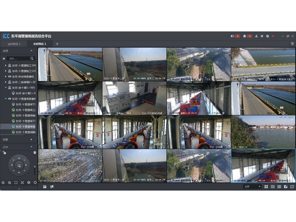This screenshot has height=222, width=296.
Task: Click the PTZ speed vertical slider
Action: click(x=35, y=171)
